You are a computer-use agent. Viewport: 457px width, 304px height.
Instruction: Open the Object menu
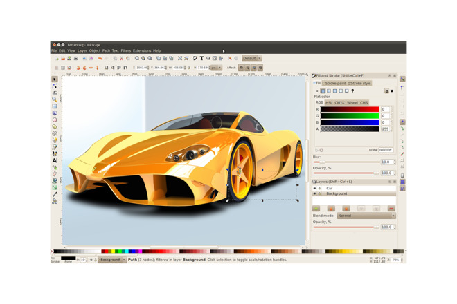[95, 50]
